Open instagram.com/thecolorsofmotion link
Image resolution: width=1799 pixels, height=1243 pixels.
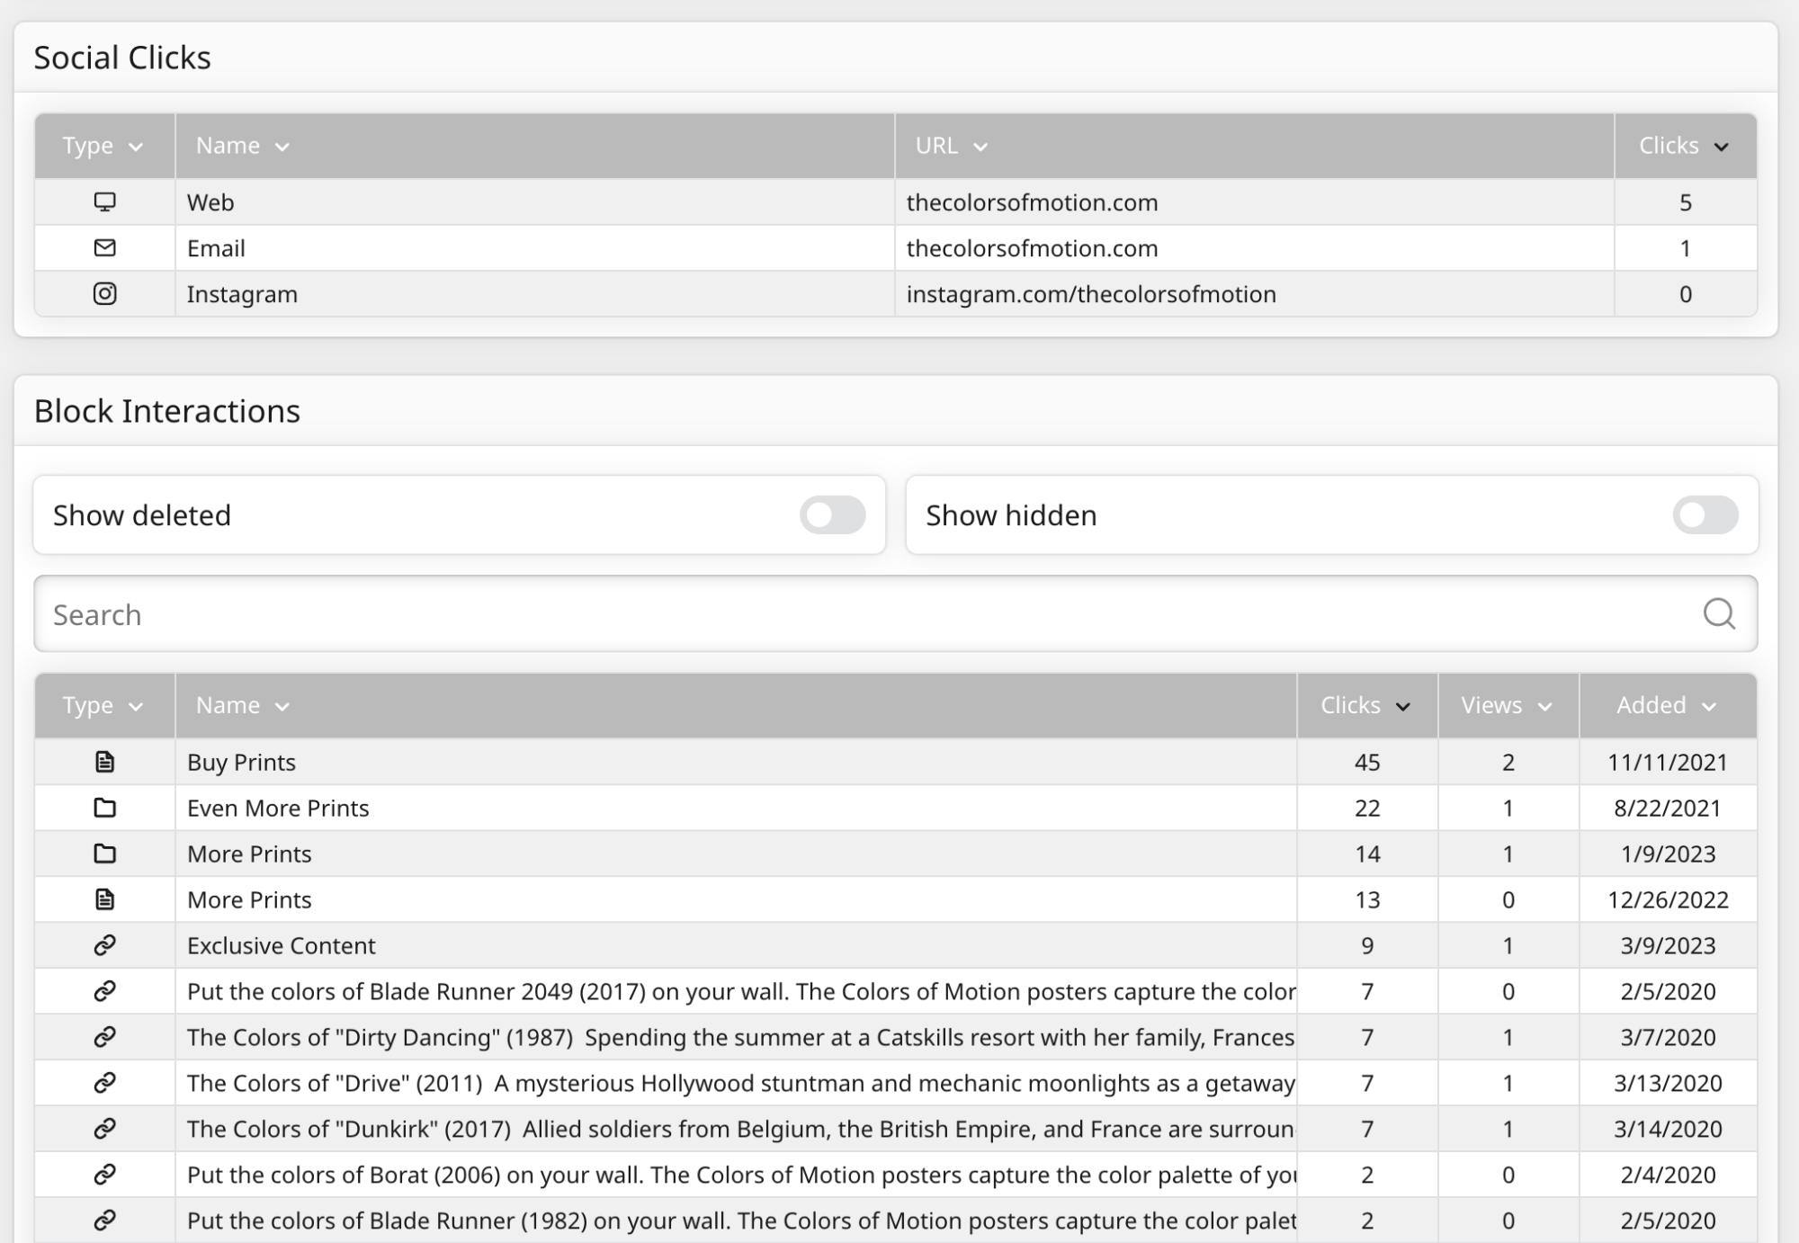(1090, 294)
